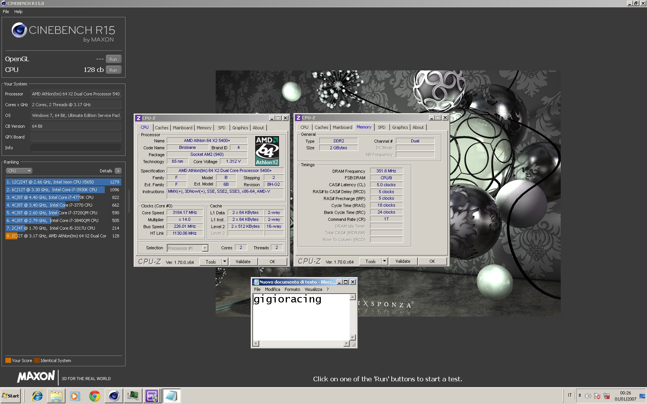Click the Notepad document icon in title bar

coord(256,282)
